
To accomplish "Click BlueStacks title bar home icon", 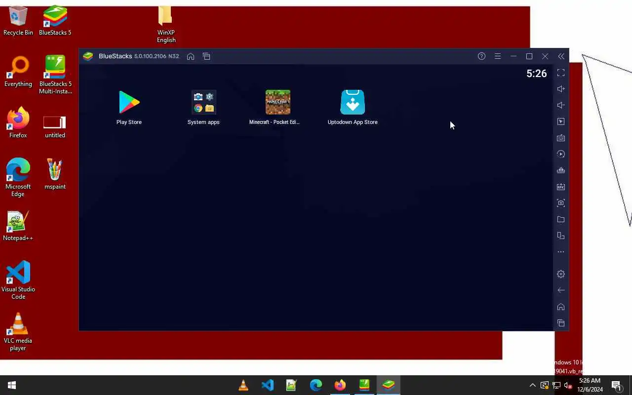I will [x=191, y=56].
